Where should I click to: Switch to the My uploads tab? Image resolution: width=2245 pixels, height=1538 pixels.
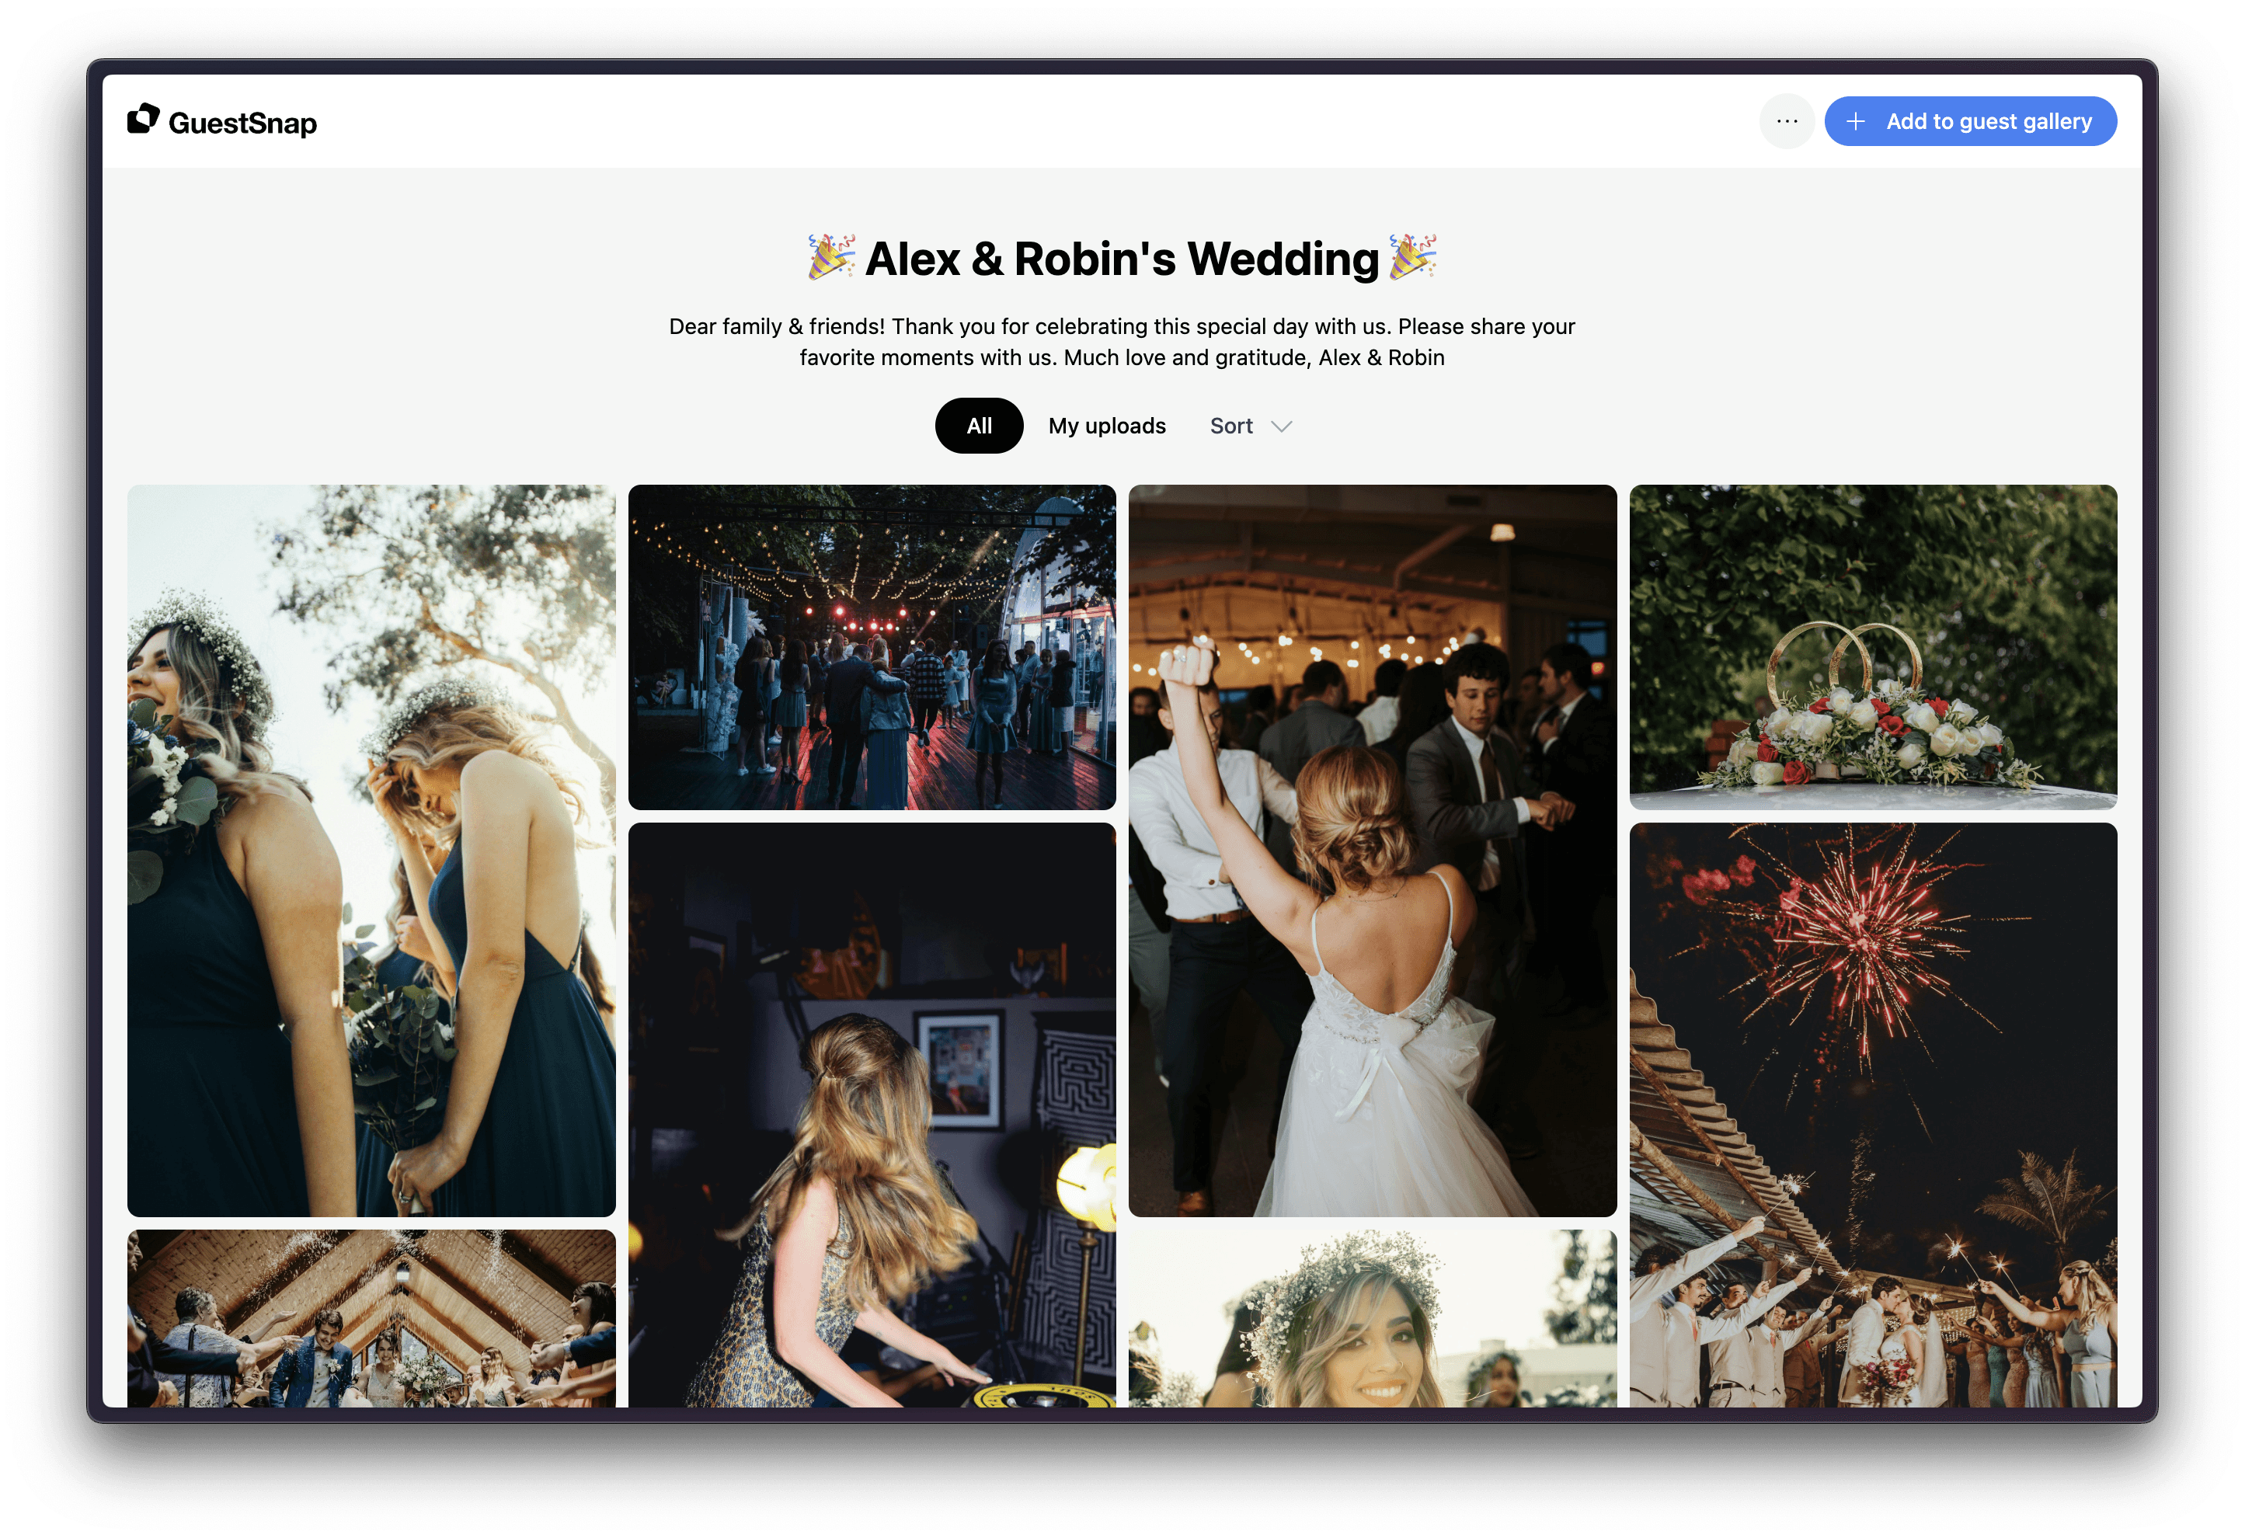coord(1107,426)
